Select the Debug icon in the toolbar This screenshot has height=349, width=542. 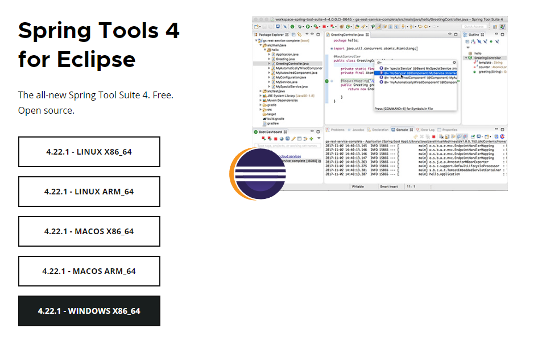300,25
